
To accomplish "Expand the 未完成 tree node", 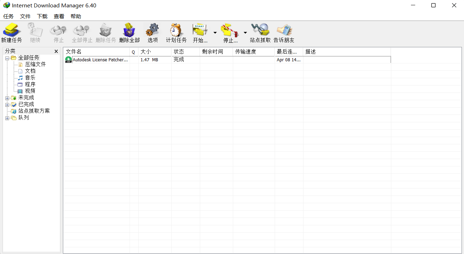I will click(7, 98).
